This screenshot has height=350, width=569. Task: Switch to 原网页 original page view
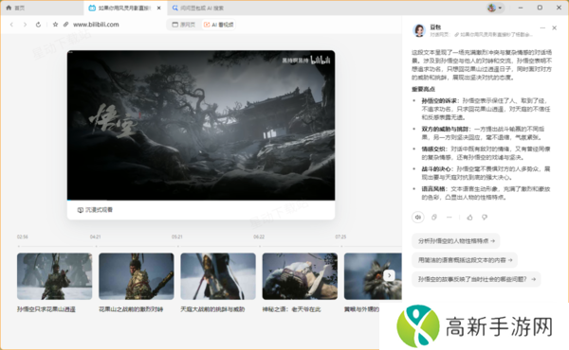pos(184,25)
